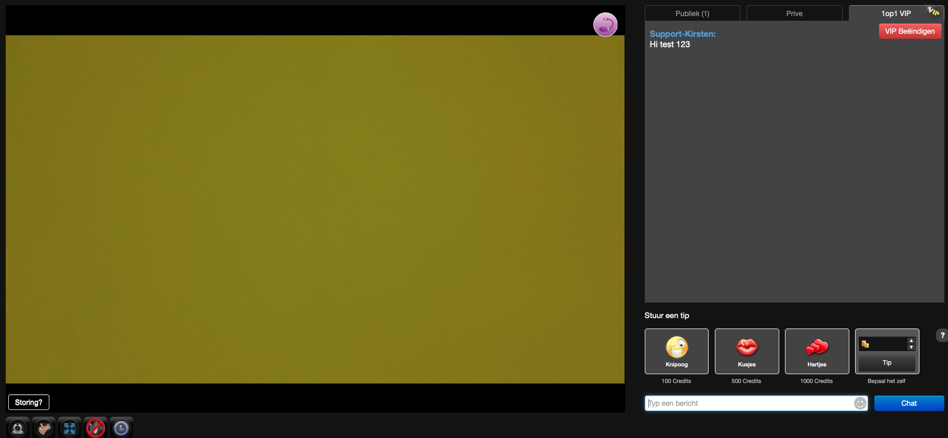Click the thumbs-up icon
The image size is (948, 438).
coord(44,428)
